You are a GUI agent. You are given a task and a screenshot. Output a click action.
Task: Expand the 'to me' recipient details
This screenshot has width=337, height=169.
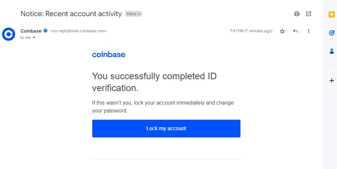tap(34, 38)
